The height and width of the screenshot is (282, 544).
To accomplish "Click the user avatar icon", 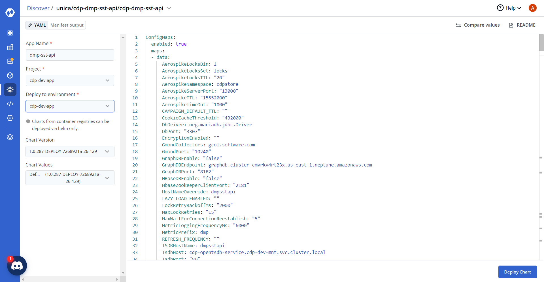I will 532,8.
